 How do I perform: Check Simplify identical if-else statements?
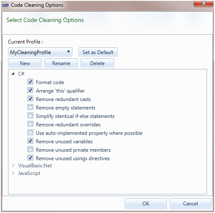(x=30, y=115)
